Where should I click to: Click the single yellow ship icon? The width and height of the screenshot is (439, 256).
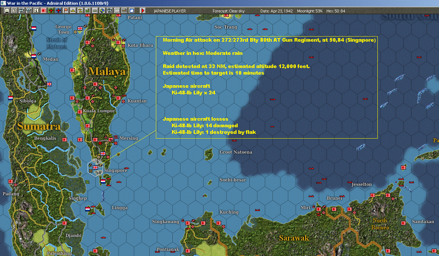pos(73,11)
